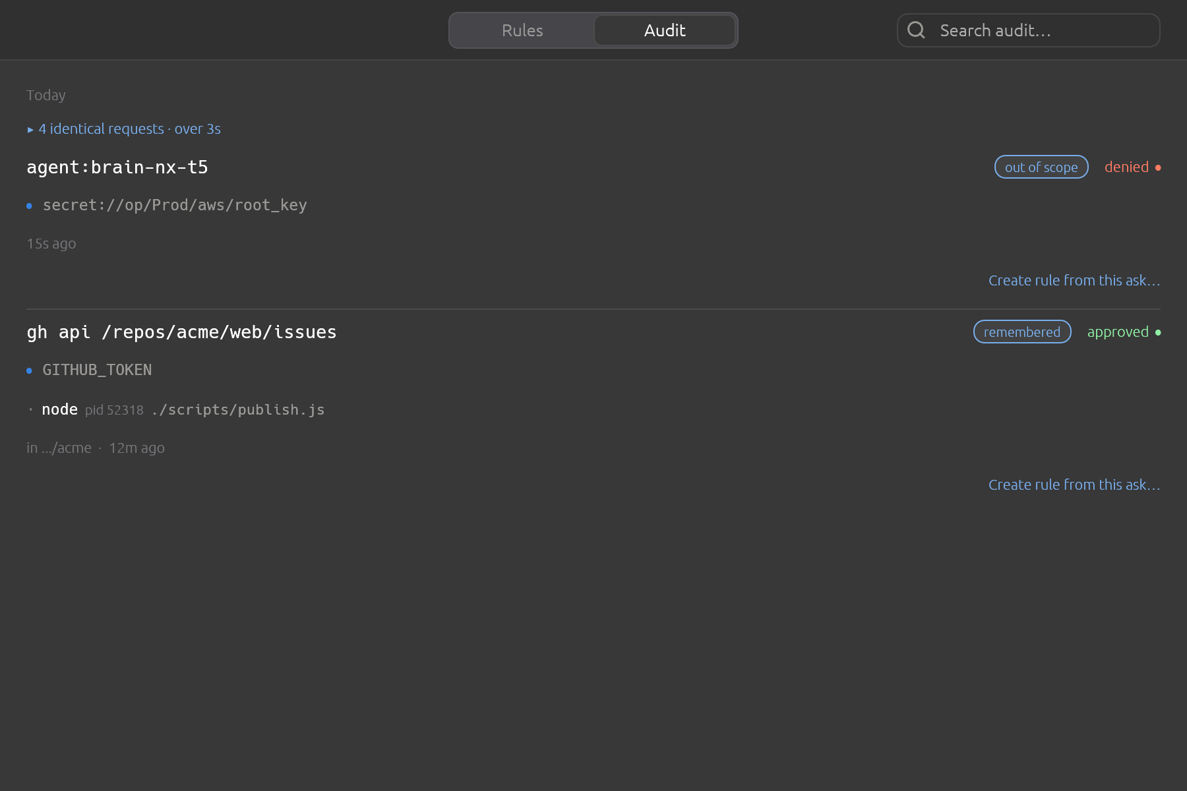
Task: Click gh api /repos/acme/web/issues title
Action: (181, 332)
